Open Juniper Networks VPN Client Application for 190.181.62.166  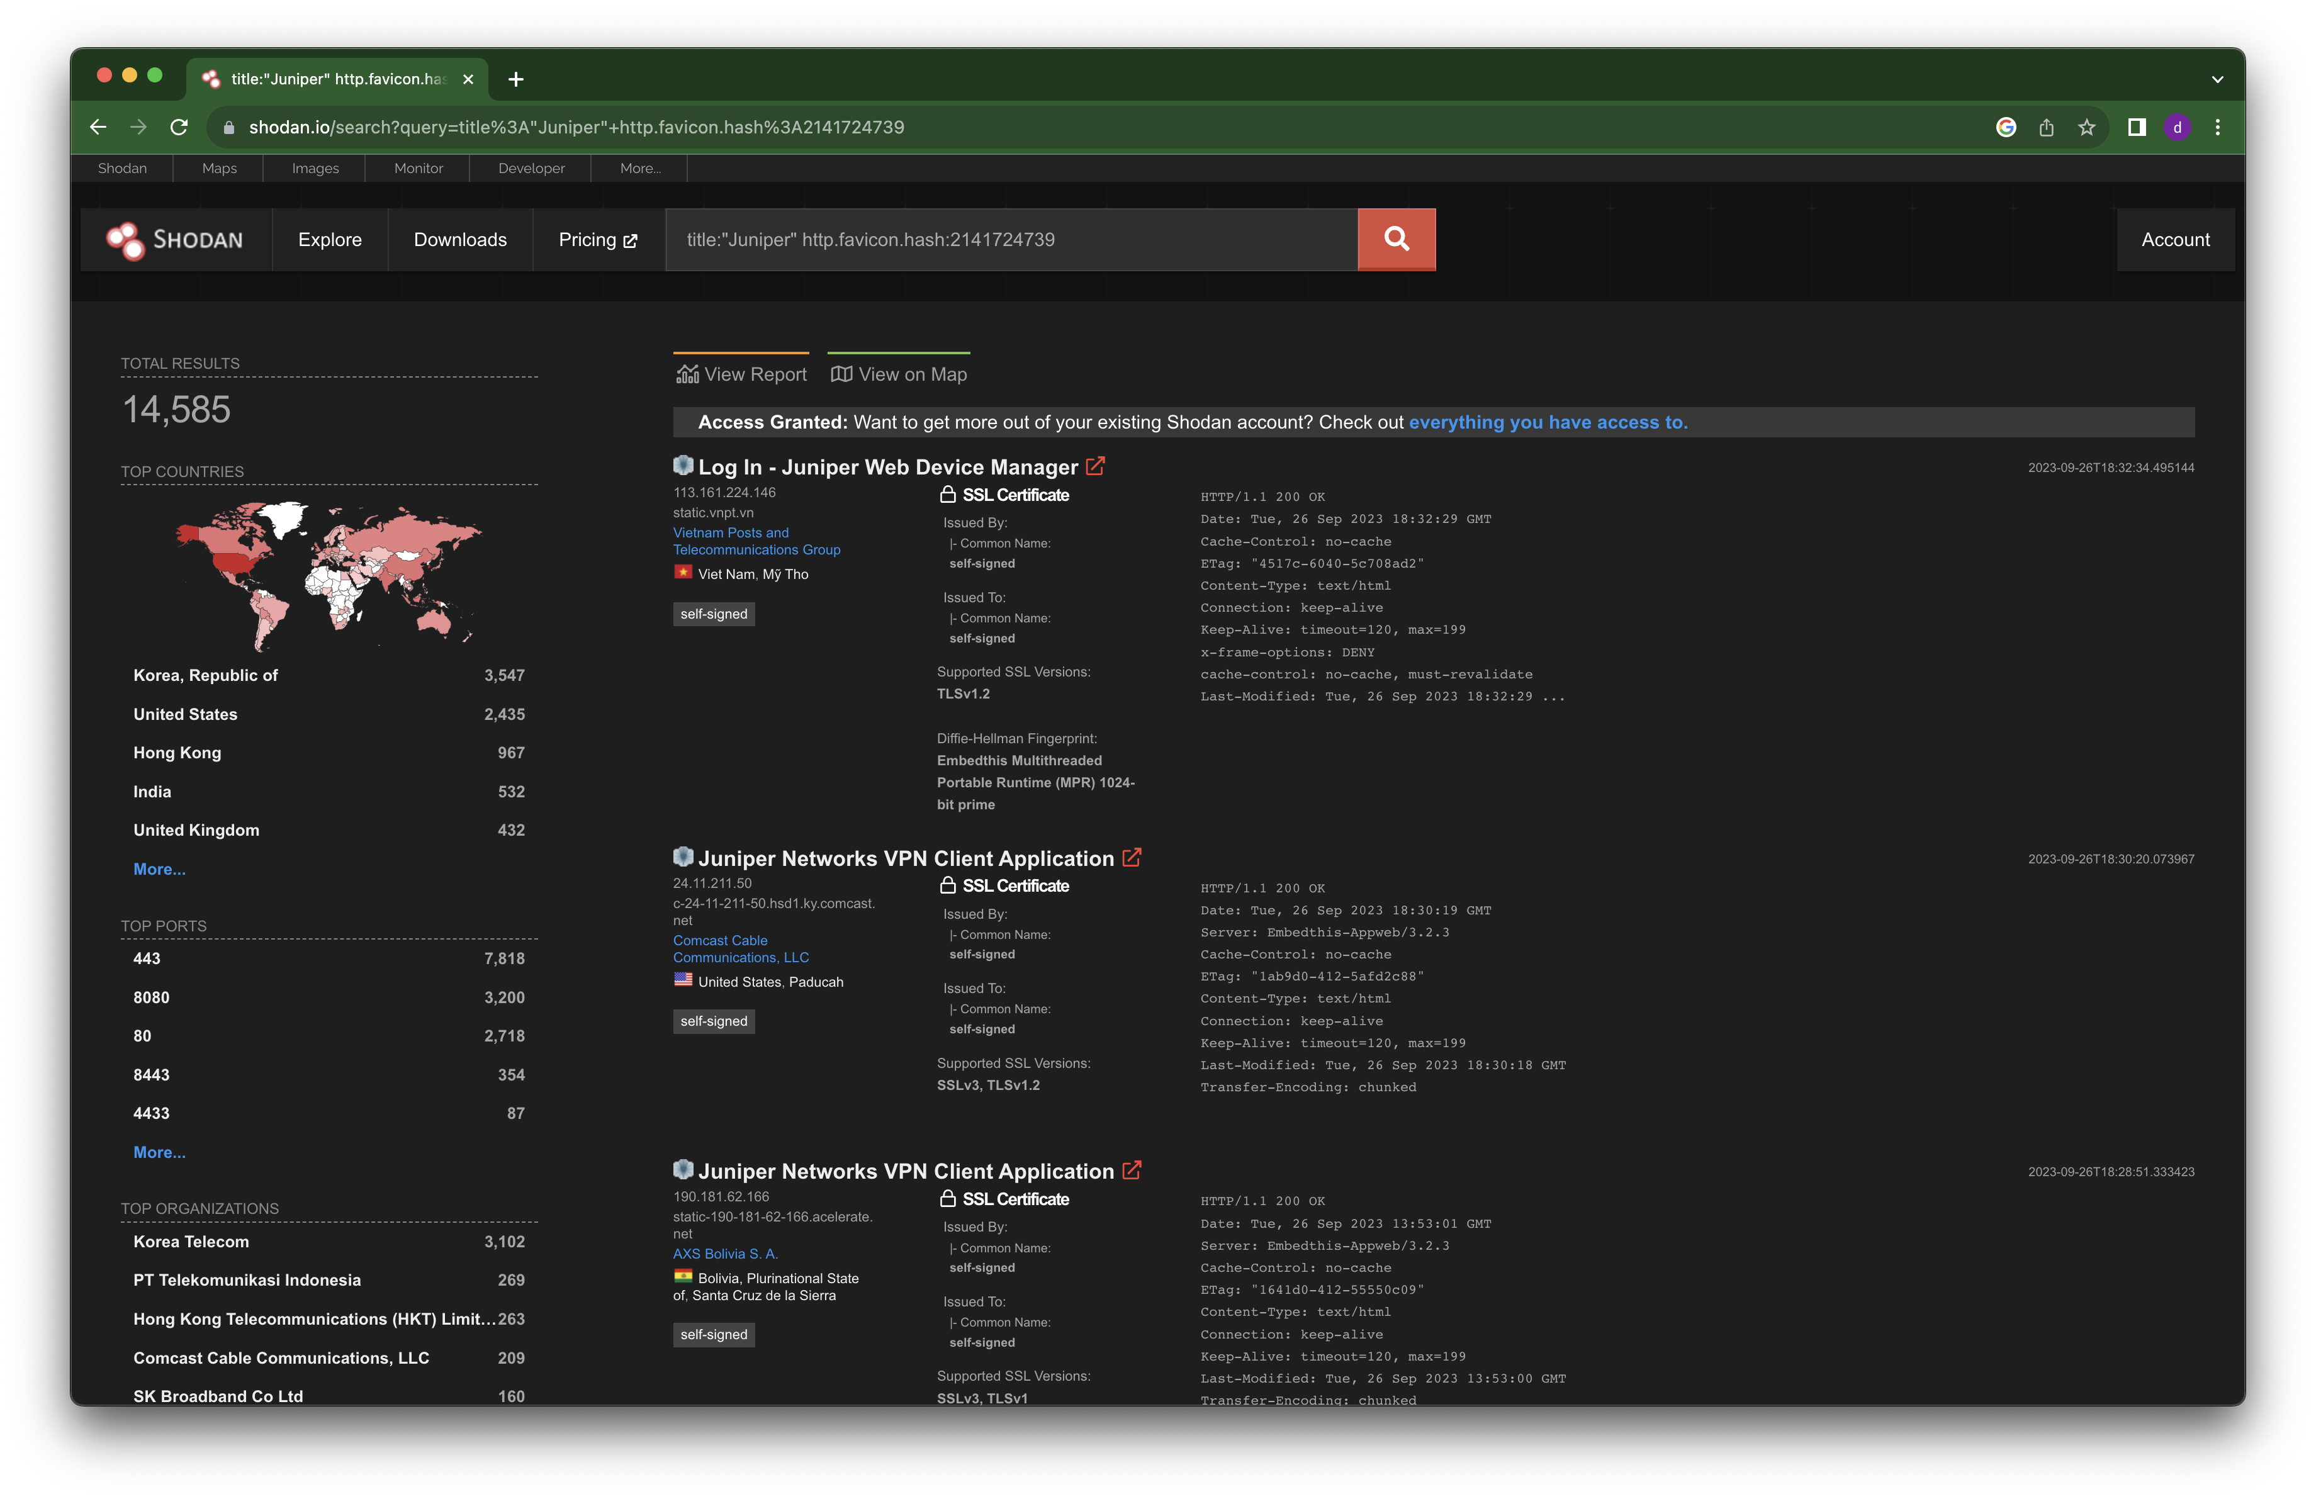pos(906,1171)
